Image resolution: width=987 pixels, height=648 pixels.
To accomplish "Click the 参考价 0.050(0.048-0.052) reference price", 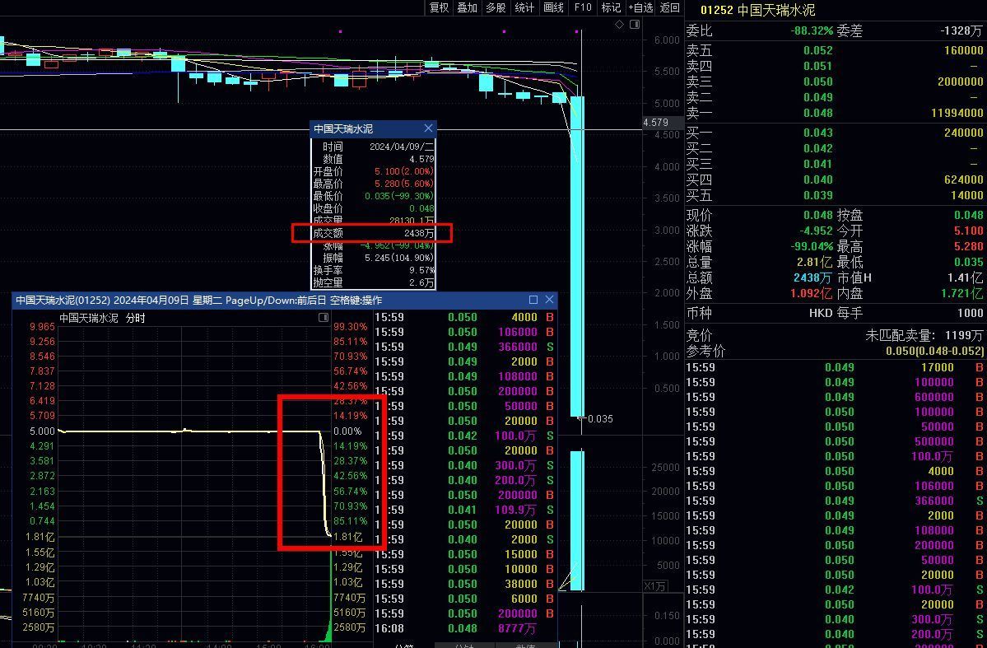I will click(x=835, y=352).
